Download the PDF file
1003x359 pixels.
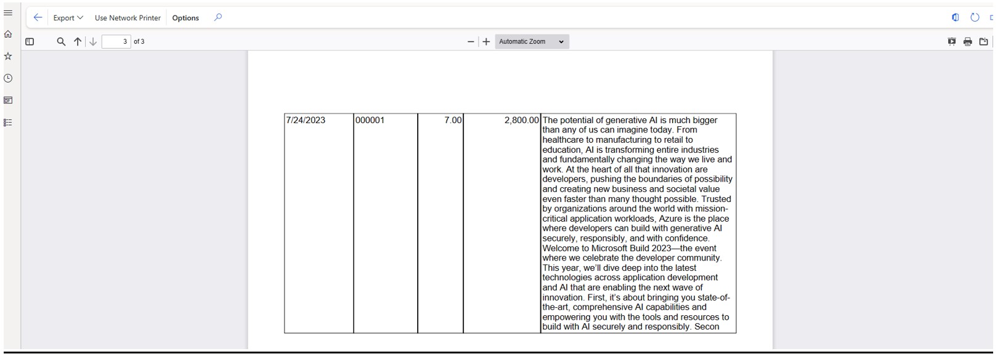tap(984, 42)
